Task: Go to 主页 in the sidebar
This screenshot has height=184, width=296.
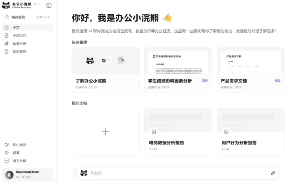Action: click(x=16, y=28)
